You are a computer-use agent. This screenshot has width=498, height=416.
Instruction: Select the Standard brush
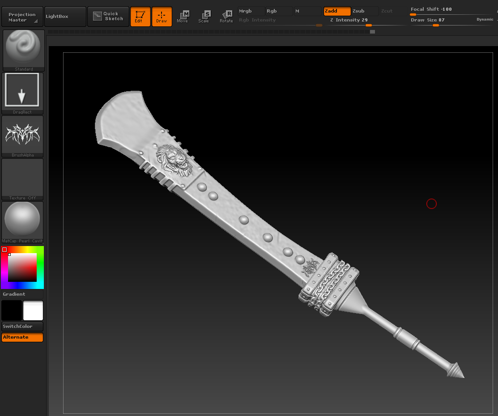(23, 49)
